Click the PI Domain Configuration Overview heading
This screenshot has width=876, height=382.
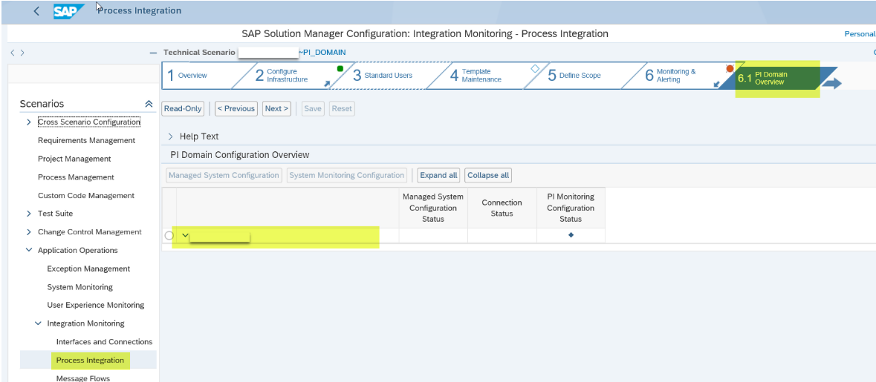(240, 155)
